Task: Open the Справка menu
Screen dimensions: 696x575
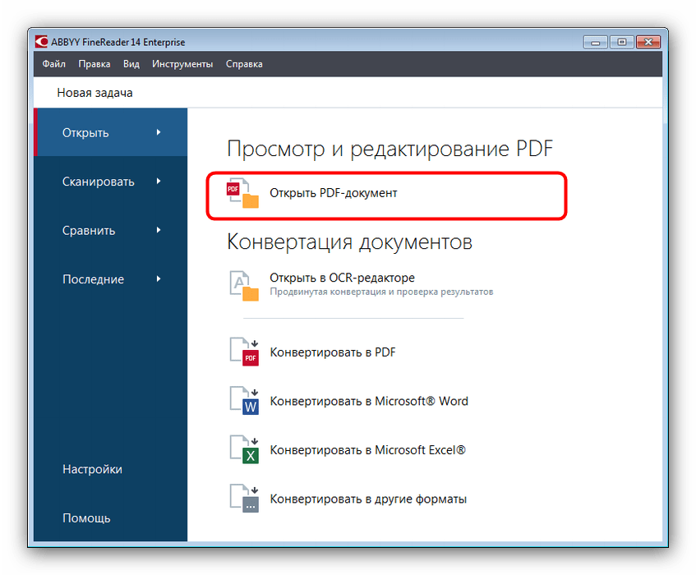Action: [x=244, y=64]
